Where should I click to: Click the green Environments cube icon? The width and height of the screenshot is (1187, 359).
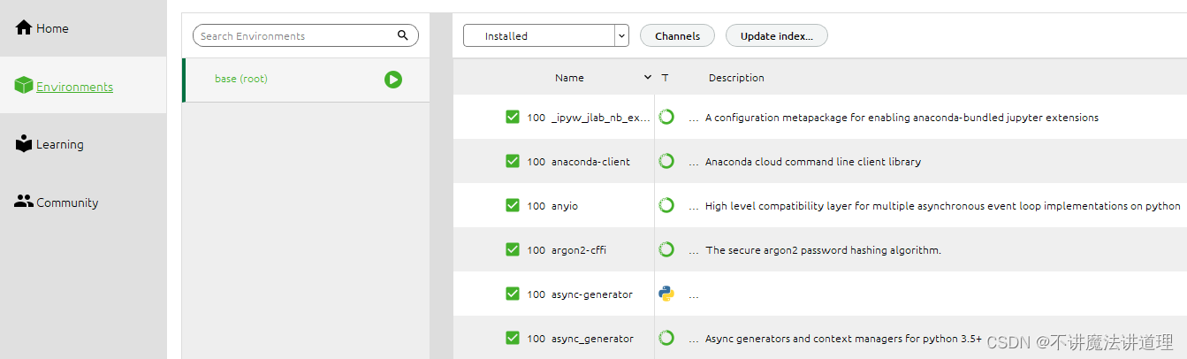coord(24,86)
